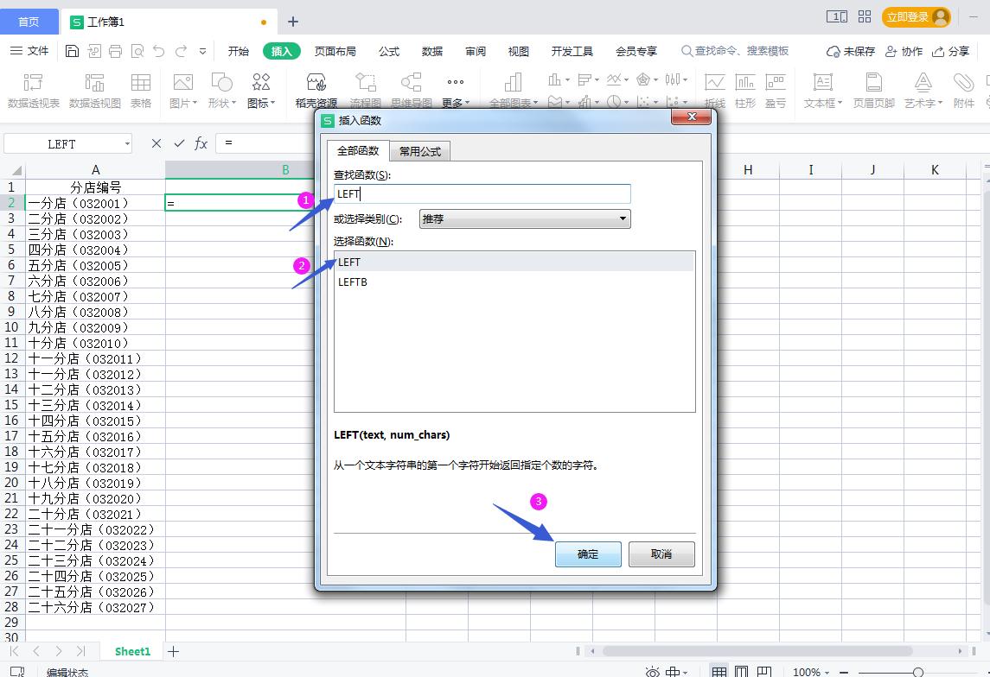Insert a 柱形 sparkline
This screenshot has height=677, width=990.
click(x=745, y=90)
